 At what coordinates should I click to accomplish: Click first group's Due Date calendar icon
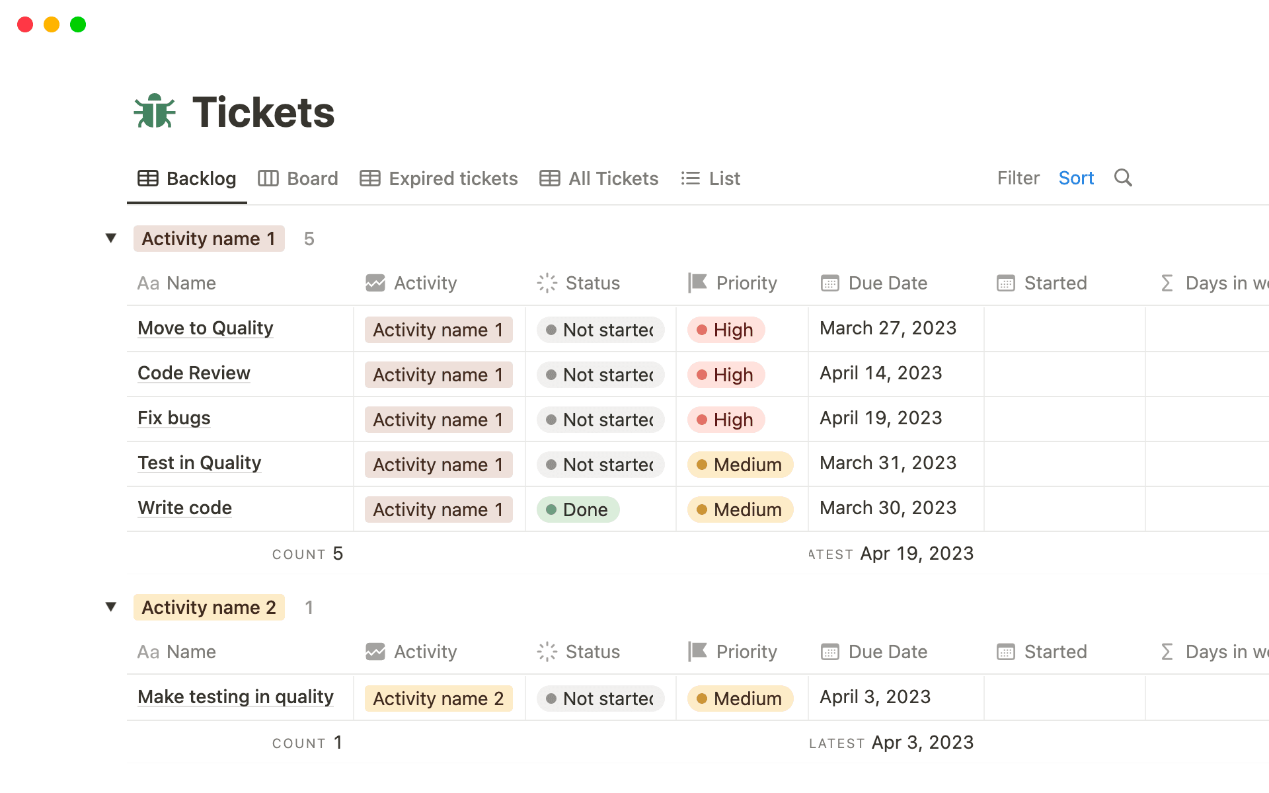(x=829, y=283)
